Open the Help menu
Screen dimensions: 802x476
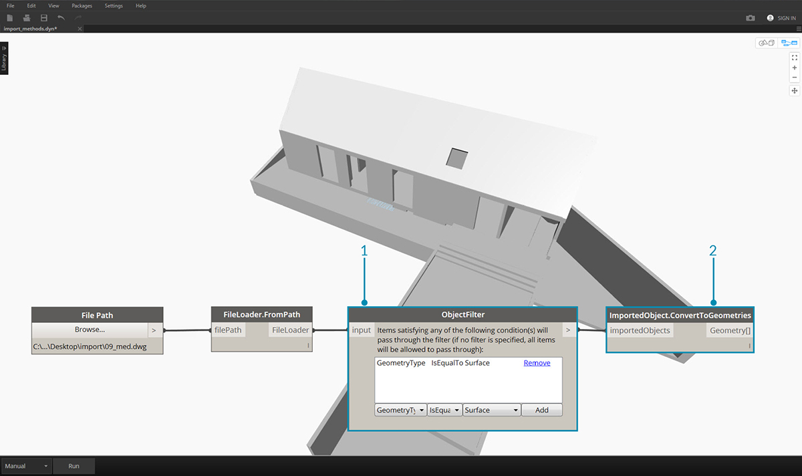pos(141,5)
